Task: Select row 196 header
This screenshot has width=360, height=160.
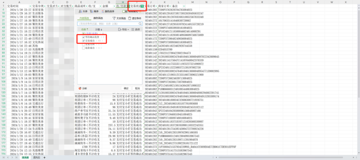Action: tap(3, 154)
